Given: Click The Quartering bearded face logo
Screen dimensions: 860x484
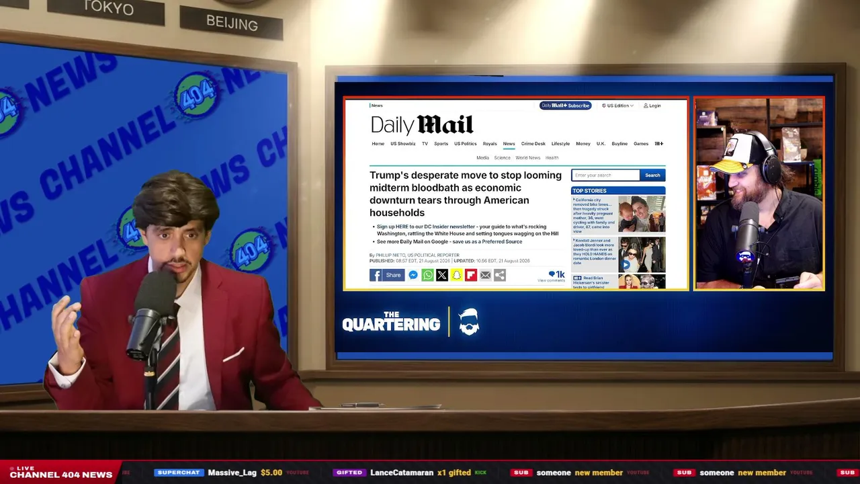Looking at the screenshot, I should tap(468, 323).
